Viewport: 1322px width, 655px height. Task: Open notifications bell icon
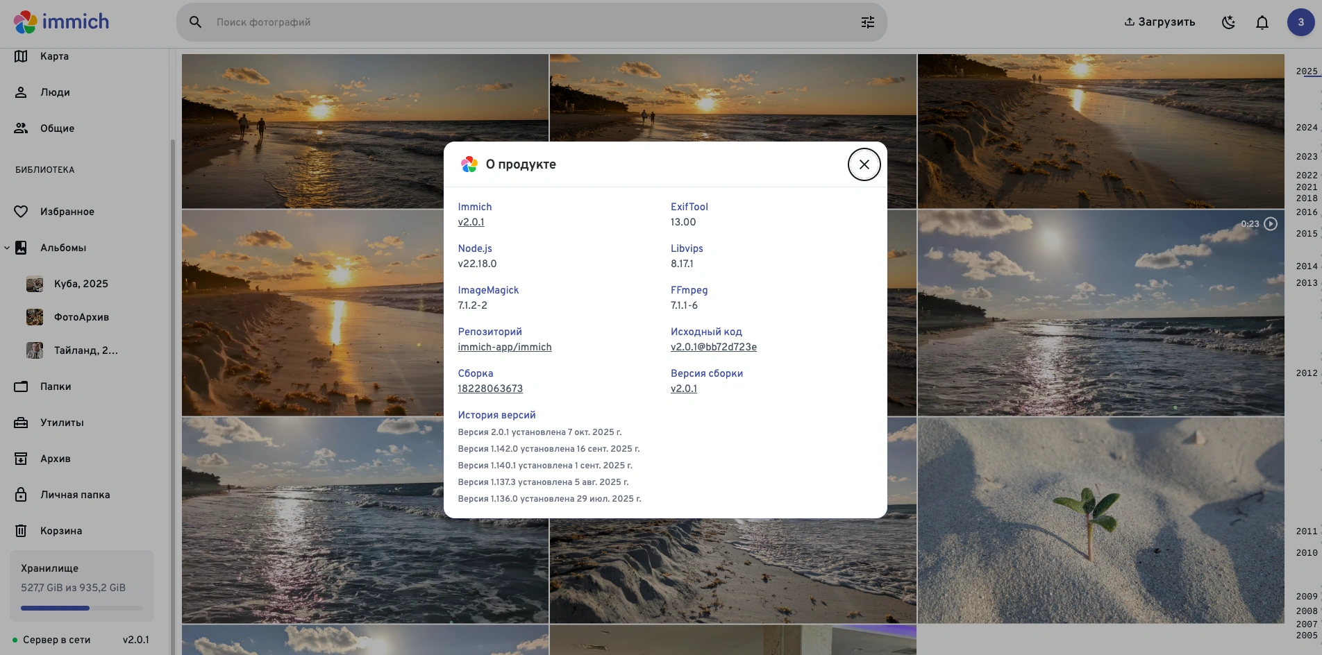[x=1262, y=22]
